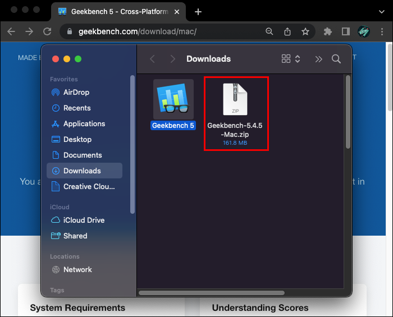Click the Finder sidebar scrollbar
This screenshot has width=393, height=317.
pyautogui.click(x=132, y=145)
